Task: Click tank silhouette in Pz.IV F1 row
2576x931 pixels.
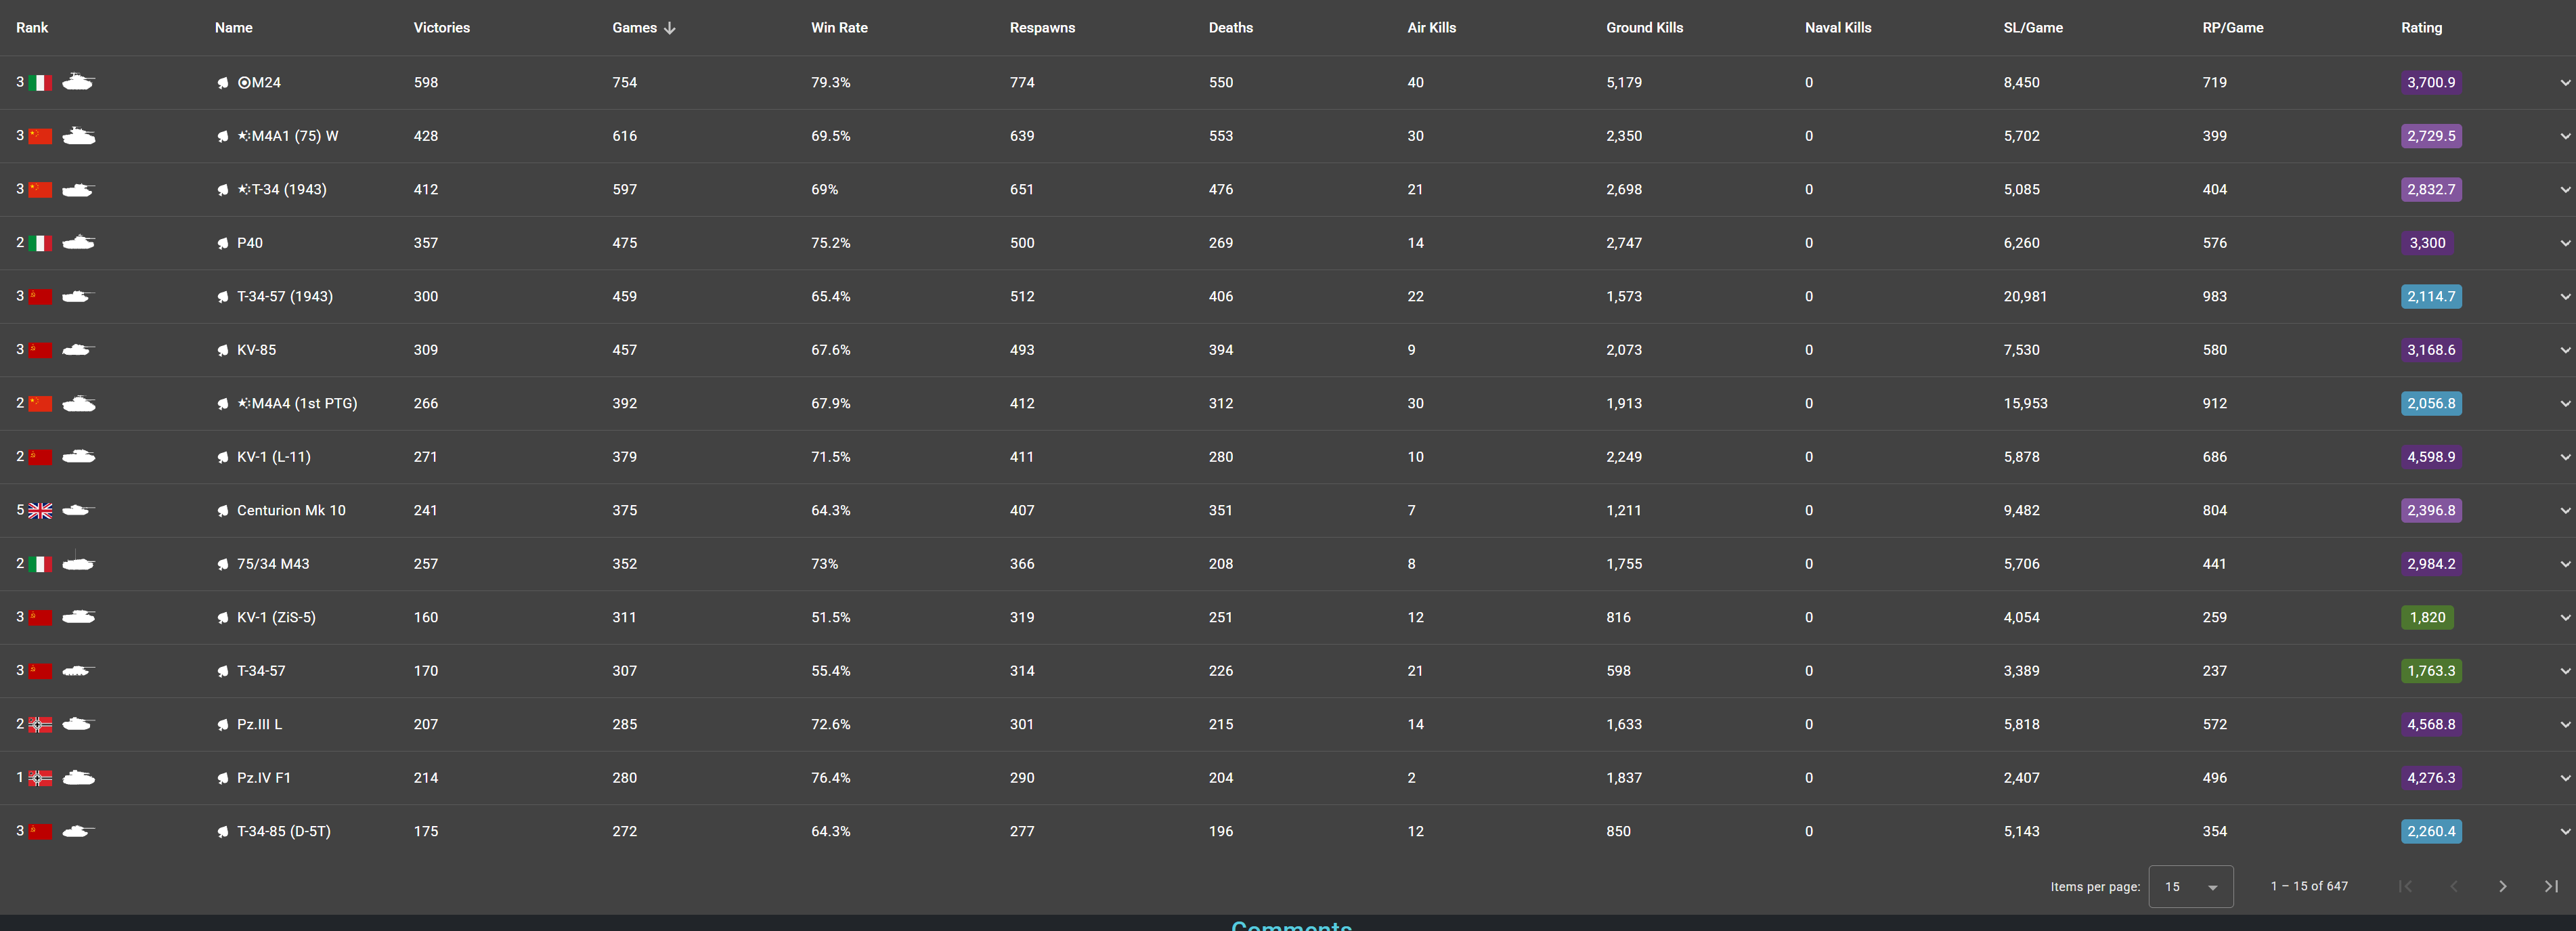Action: tap(78, 778)
